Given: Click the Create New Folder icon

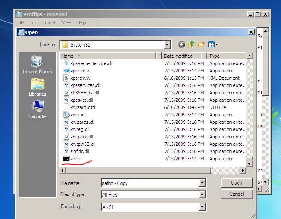Looking at the screenshot, I should pos(201,44).
